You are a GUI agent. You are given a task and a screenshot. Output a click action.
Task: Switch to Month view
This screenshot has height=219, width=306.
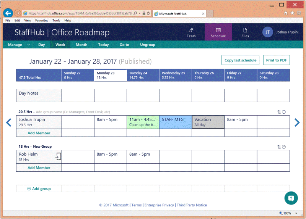81,45
